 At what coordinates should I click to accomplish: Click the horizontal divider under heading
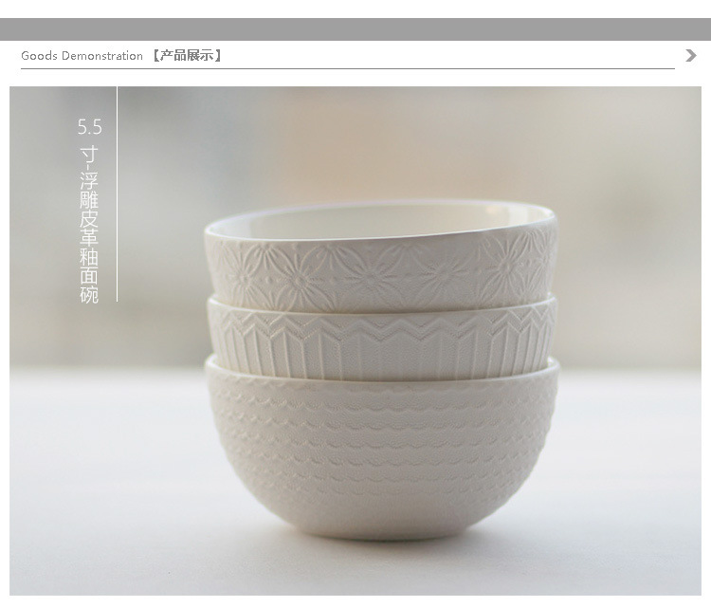pyautogui.click(x=348, y=69)
